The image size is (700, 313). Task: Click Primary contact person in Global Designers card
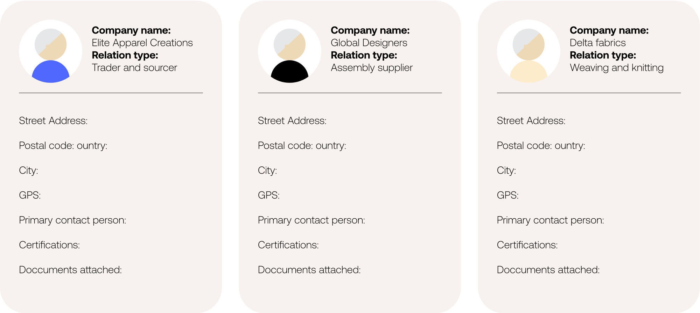311,220
